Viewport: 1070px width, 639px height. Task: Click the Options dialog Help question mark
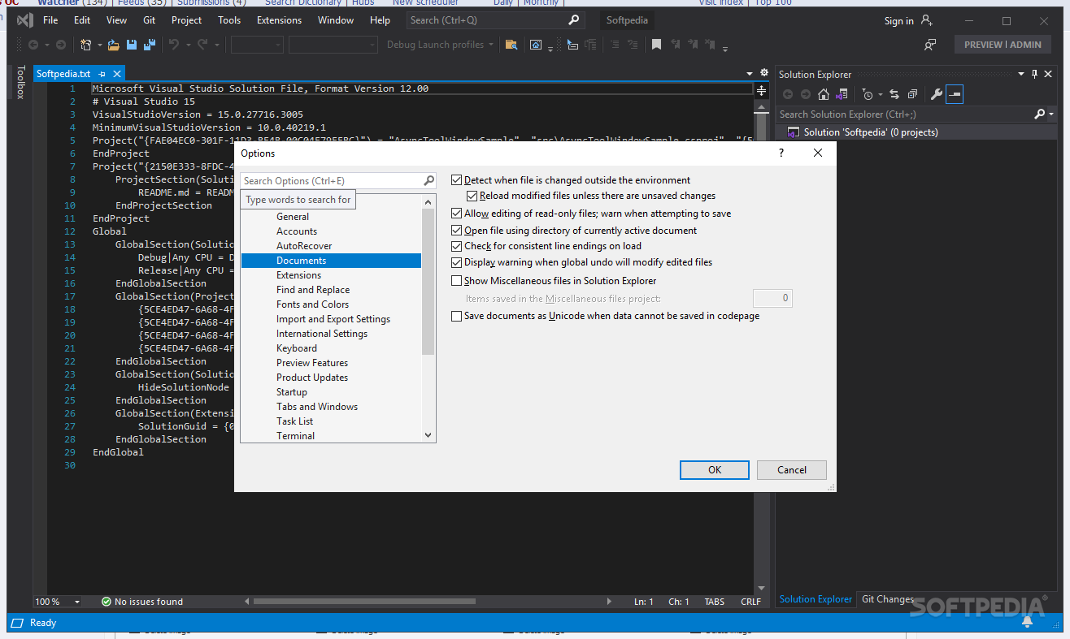[781, 153]
